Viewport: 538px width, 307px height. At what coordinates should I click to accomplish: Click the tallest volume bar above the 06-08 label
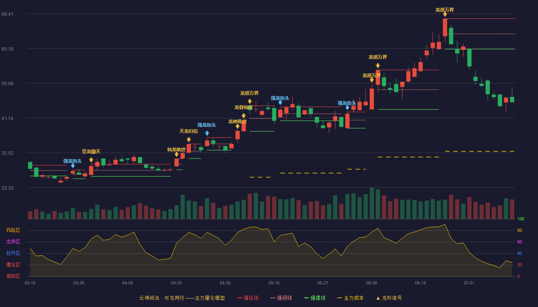pos(372,203)
